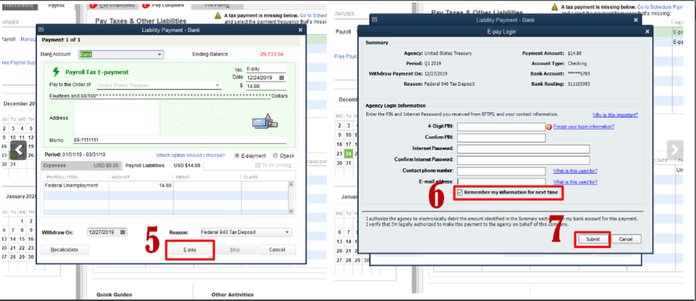Open window menu icon of Liability Payment behind E-pay Login
Screen dimensions: 696x301
click(x=375, y=20)
